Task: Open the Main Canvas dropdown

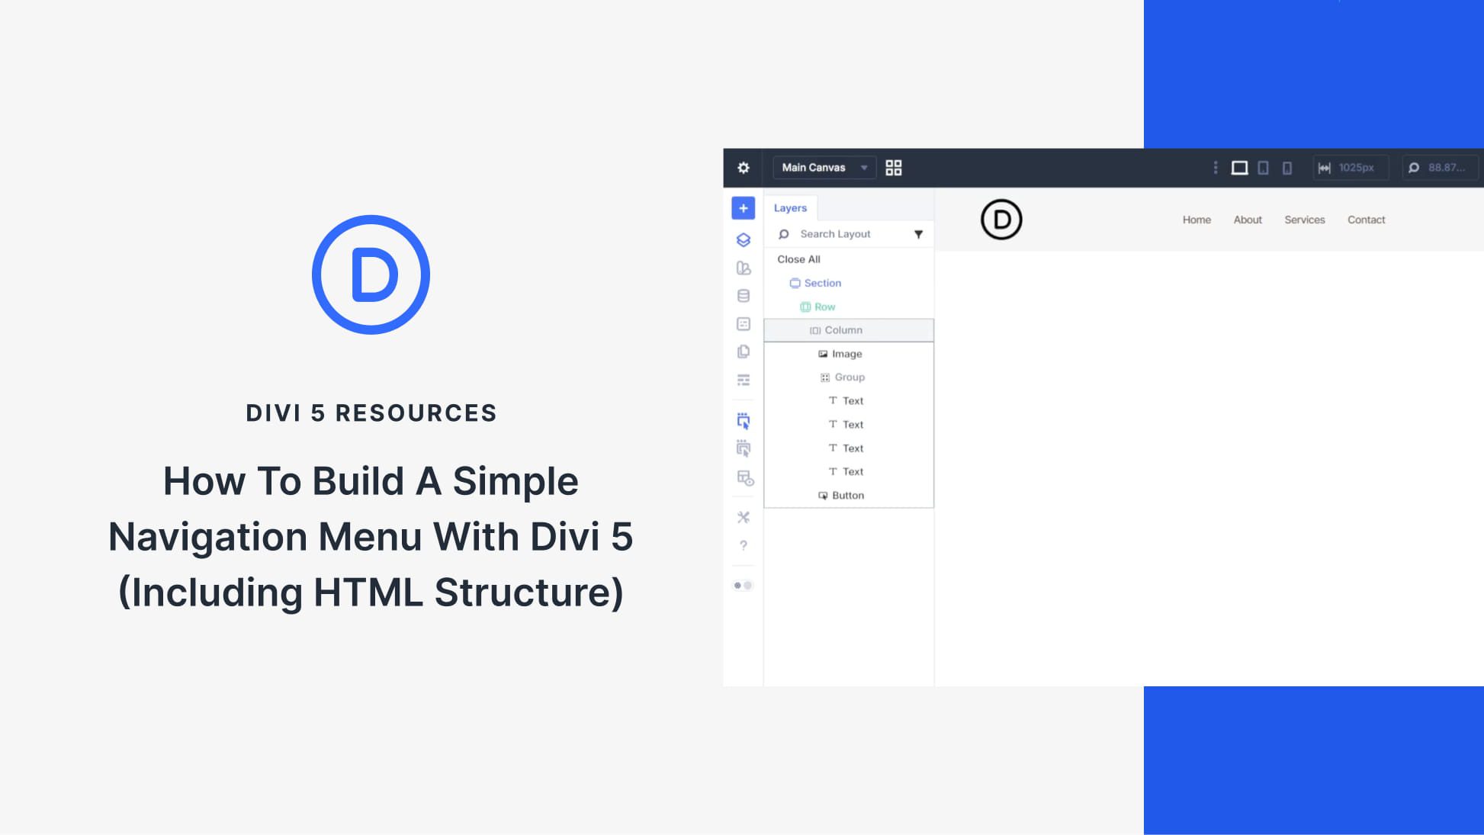Action: tap(824, 167)
